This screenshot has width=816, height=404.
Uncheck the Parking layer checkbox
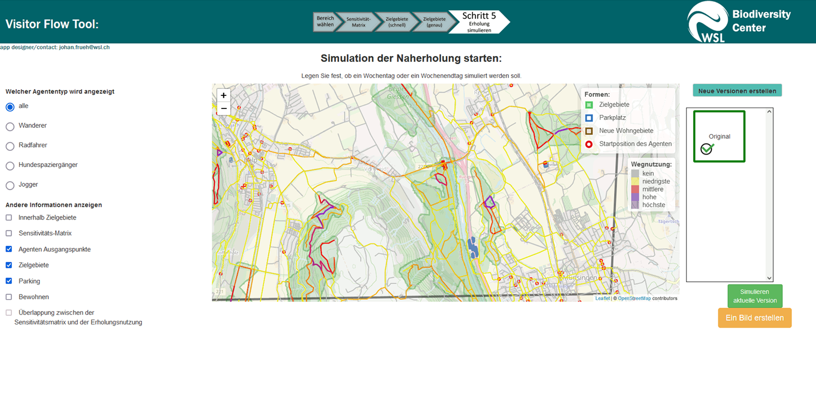(9, 281)
